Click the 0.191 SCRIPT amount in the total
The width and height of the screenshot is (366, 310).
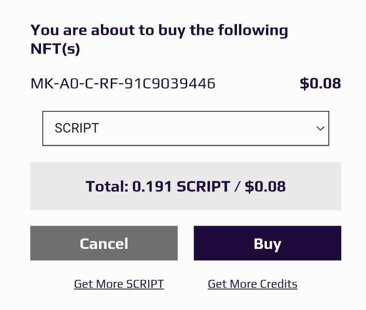pyautogui.click(x=181, y=186)
